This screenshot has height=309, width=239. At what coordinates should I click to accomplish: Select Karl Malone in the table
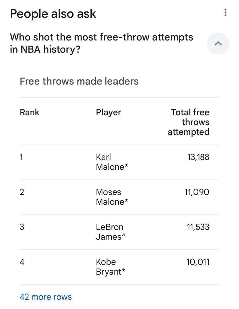[x=112, y=162]
